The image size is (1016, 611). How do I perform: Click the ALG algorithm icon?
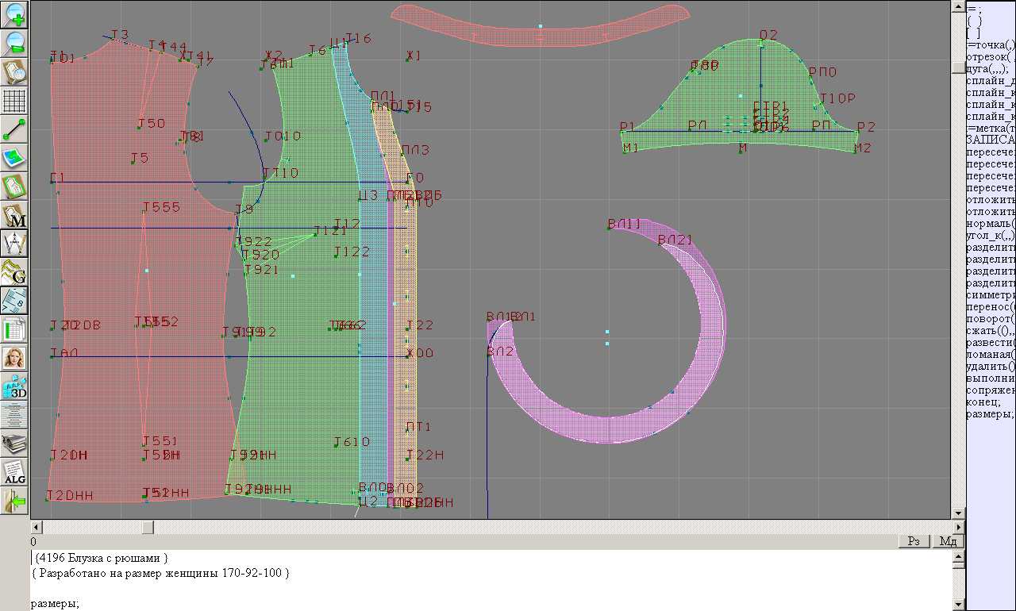point(15,473)
